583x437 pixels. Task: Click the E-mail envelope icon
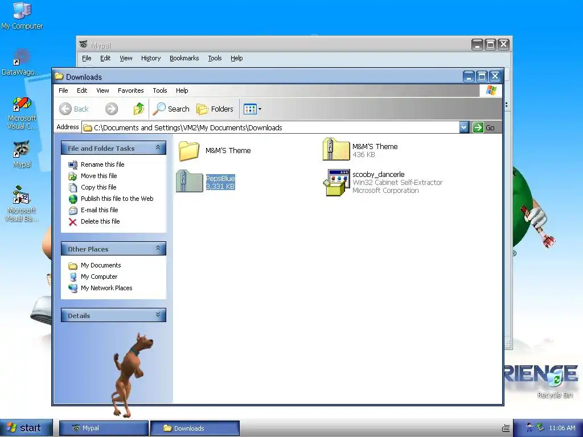pyautogui.click(x=73, y=211)
